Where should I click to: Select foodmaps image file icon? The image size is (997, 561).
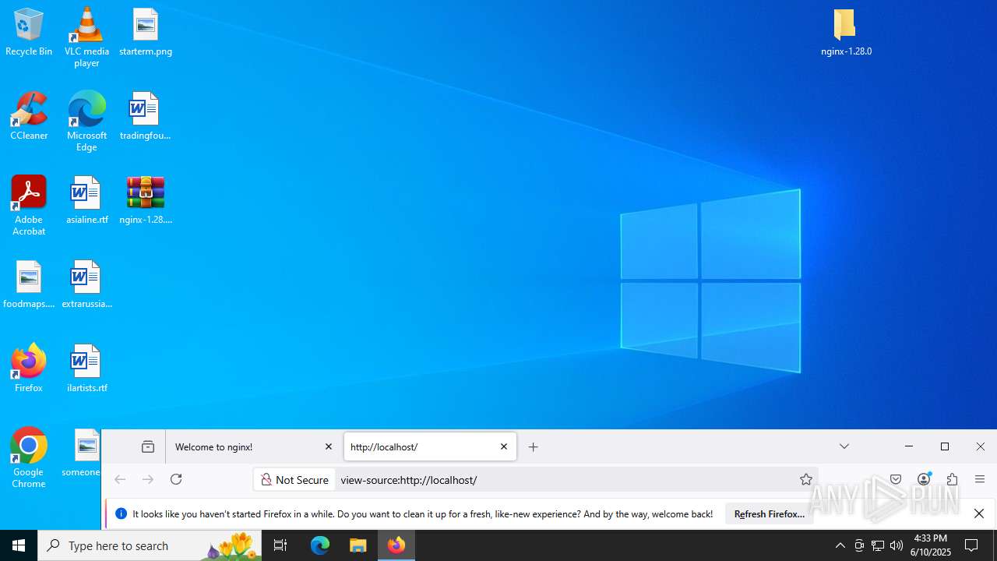(29, 285)
